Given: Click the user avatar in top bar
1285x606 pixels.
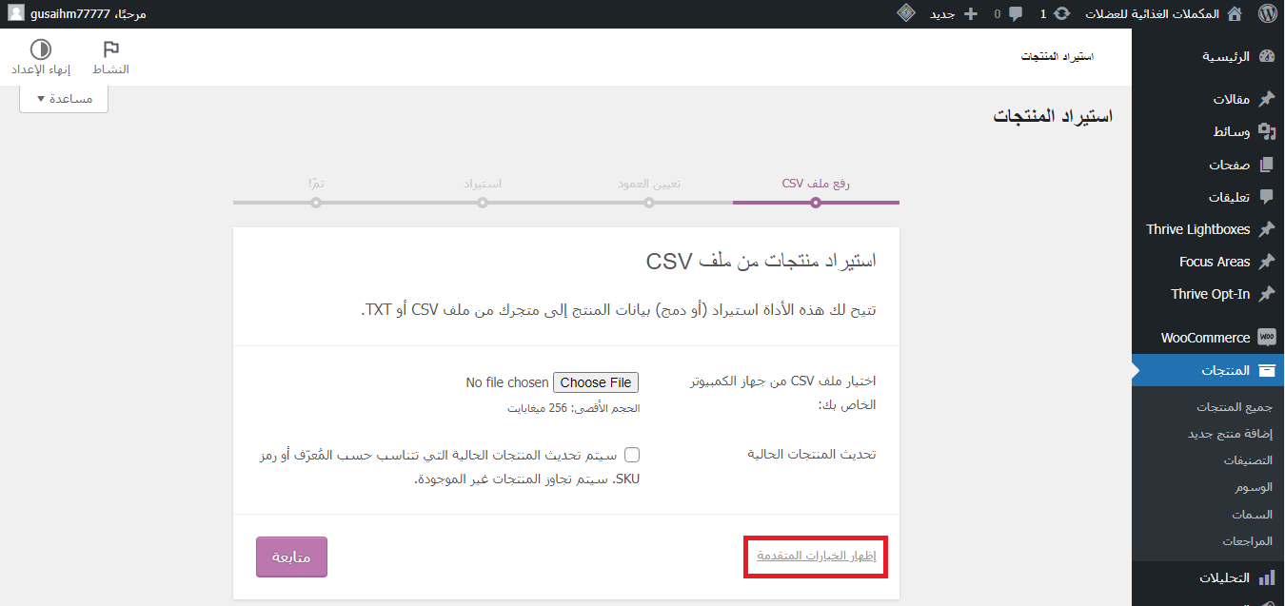Looking at the screenshot, I should (16, 14).
